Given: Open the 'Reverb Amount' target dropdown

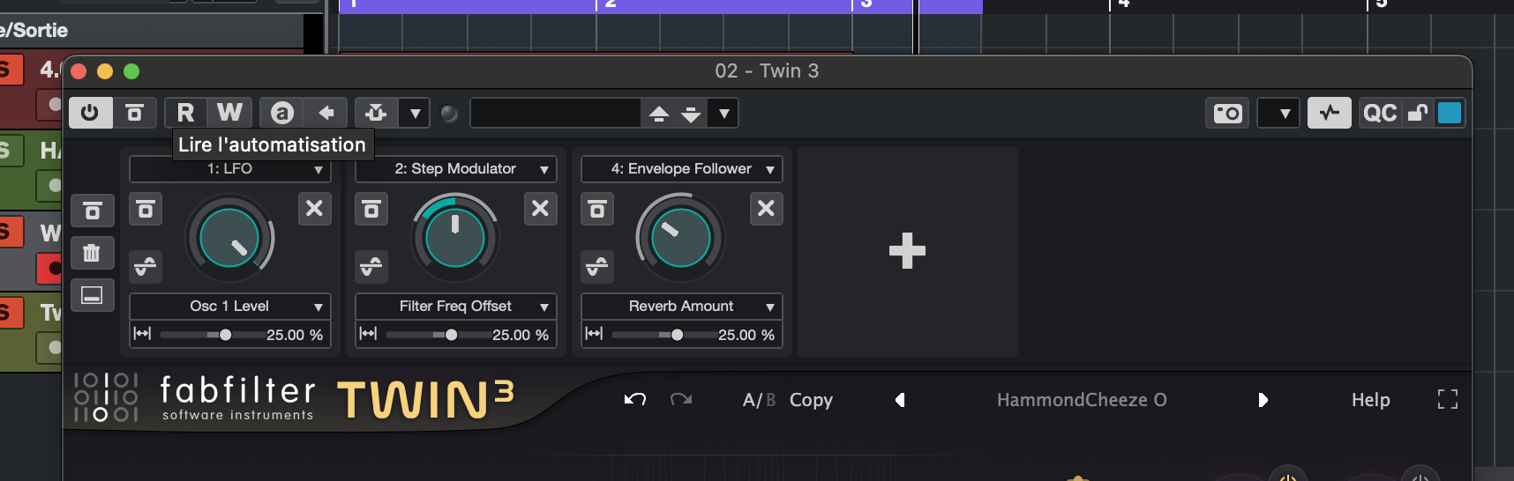Looking at the screenshot, I should (682, 307).
